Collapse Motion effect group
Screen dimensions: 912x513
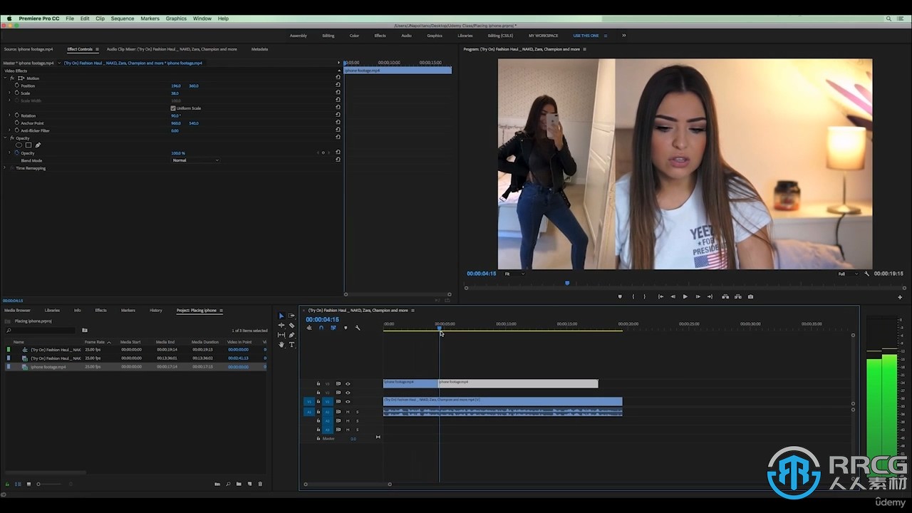pos(5,78)
